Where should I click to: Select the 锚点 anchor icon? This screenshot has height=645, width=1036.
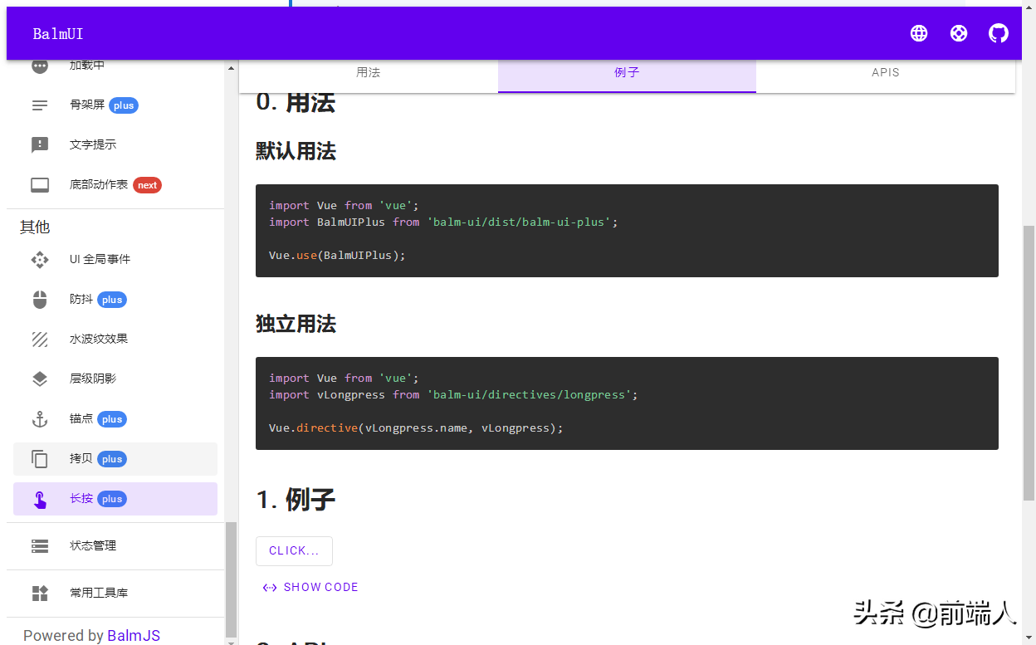click(39, 419)
